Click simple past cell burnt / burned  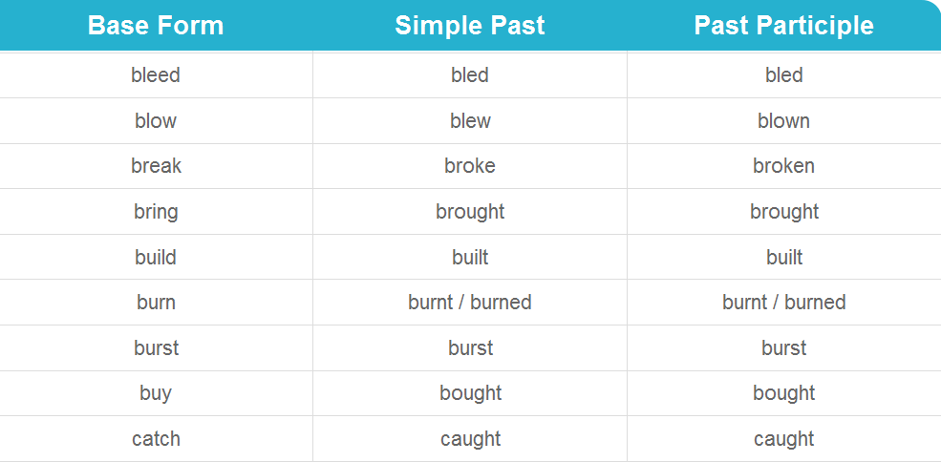[470, 303]
